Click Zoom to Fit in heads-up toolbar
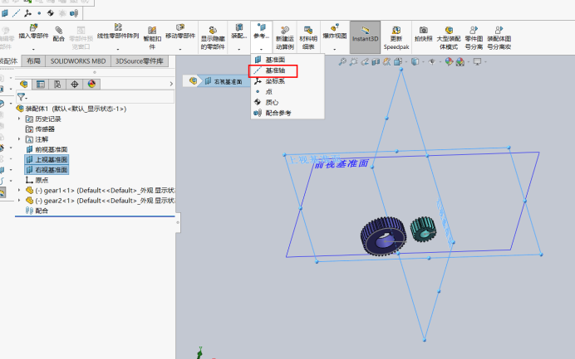 click(x=342, y=62)
